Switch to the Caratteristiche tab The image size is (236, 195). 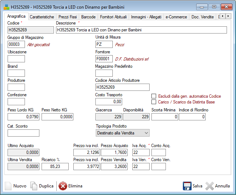click(42, 17)
